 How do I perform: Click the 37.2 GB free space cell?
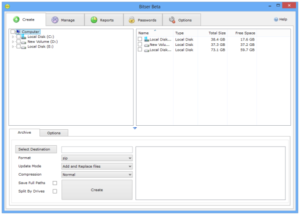pos(247,45)
